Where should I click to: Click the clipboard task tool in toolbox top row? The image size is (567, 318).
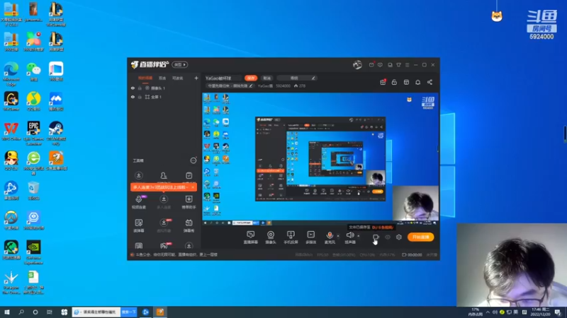click(x=189, y=175)
